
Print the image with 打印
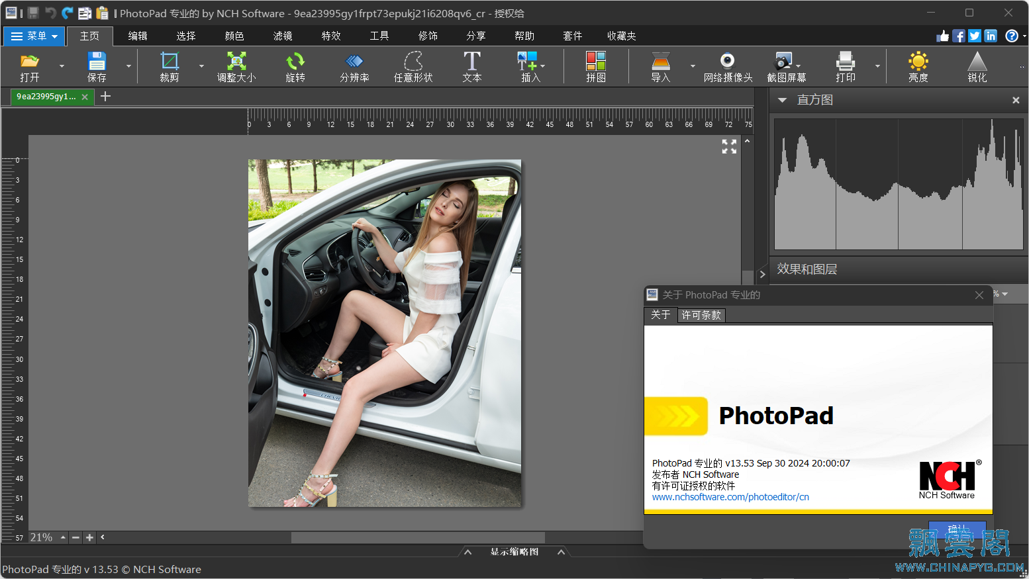tap(846, 67)
